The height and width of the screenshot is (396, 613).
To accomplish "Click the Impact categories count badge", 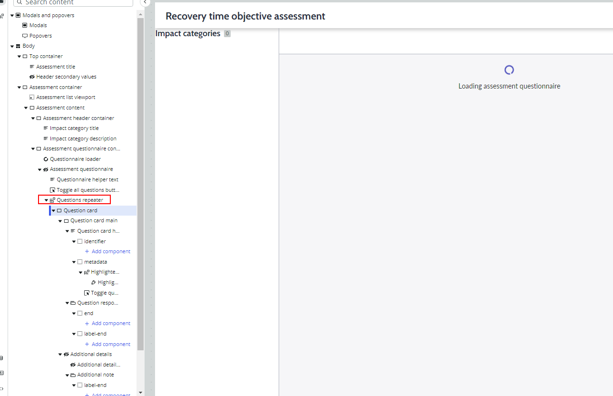I will coord(227,34).
